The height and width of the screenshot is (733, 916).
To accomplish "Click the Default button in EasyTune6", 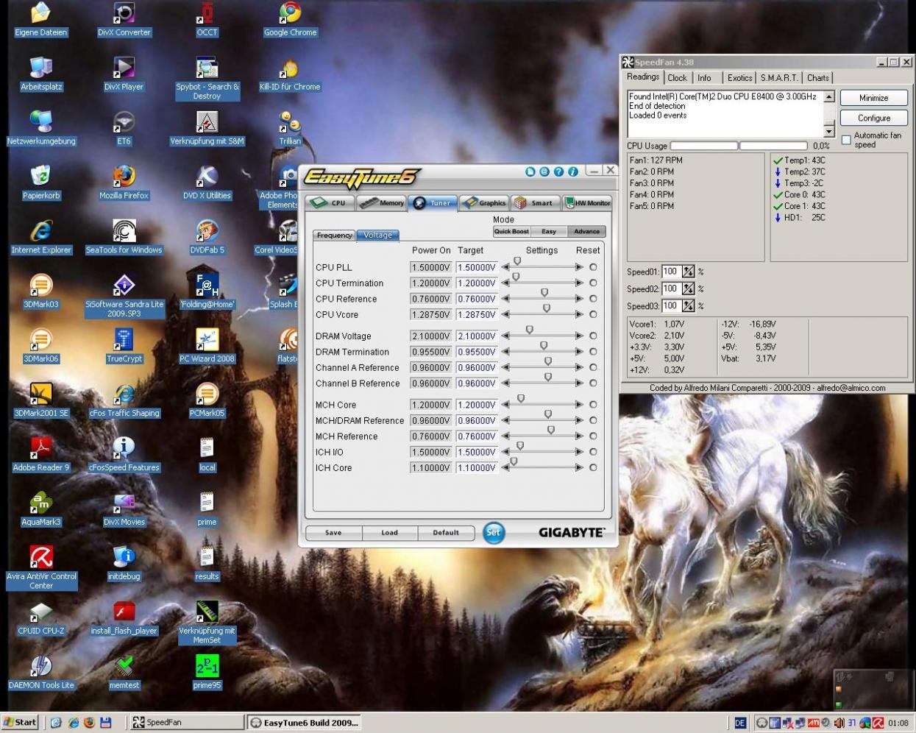I will [x=446, y=533].
